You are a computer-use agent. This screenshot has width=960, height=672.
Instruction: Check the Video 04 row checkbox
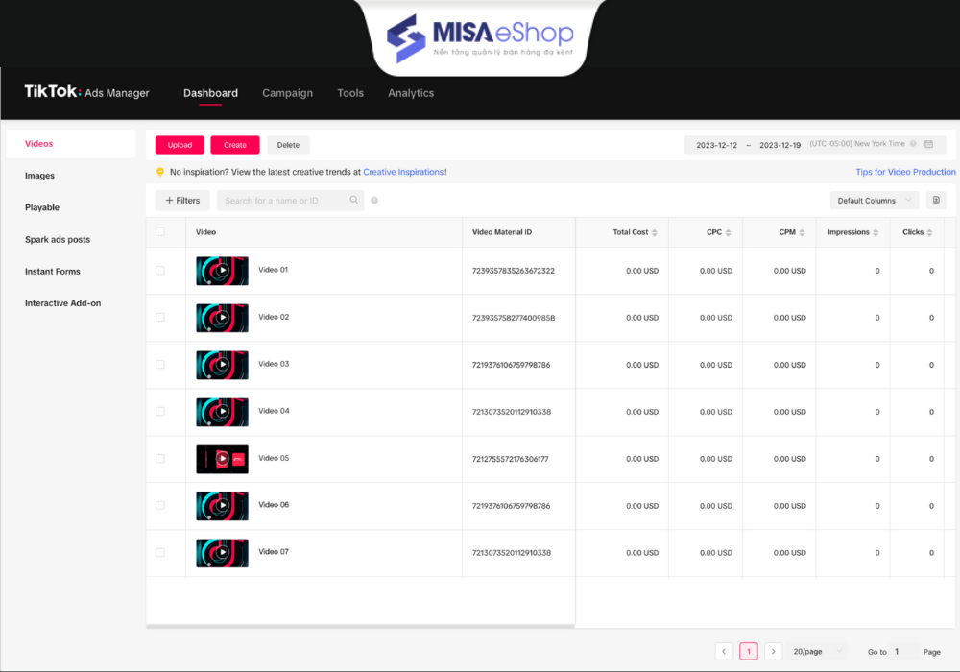(x=160, y=411)
